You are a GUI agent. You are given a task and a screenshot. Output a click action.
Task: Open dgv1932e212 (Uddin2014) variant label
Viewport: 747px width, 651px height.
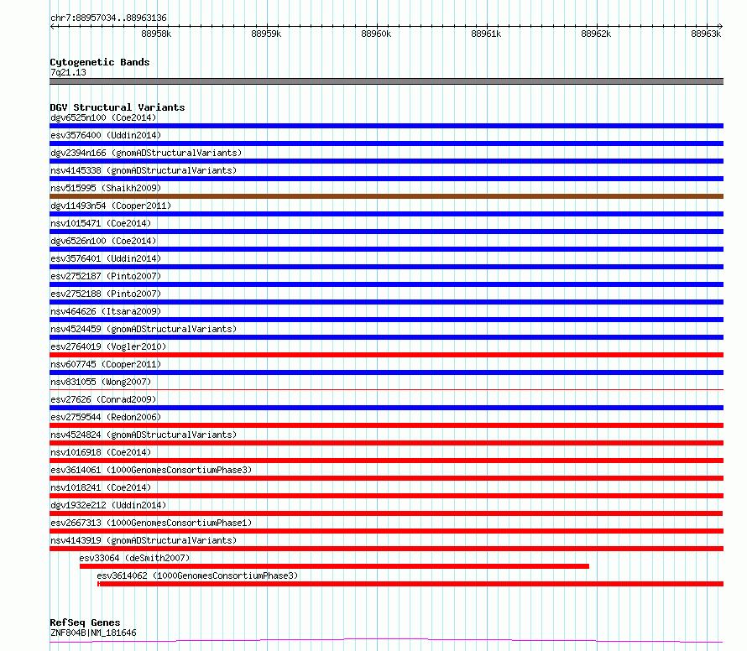point(108,505)
